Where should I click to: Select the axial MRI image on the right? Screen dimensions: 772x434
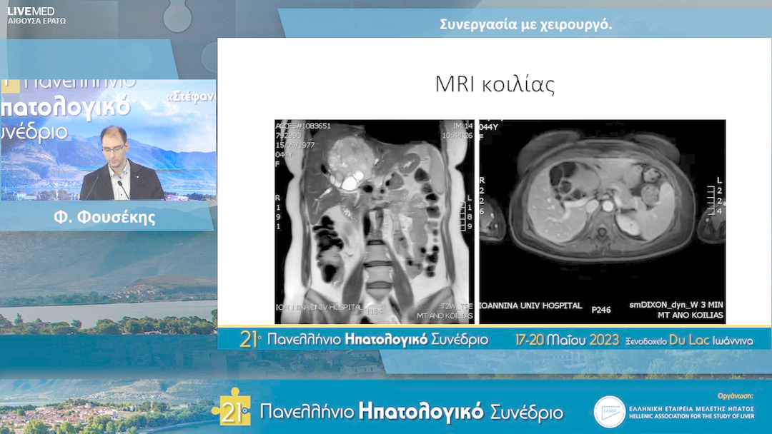604,218
